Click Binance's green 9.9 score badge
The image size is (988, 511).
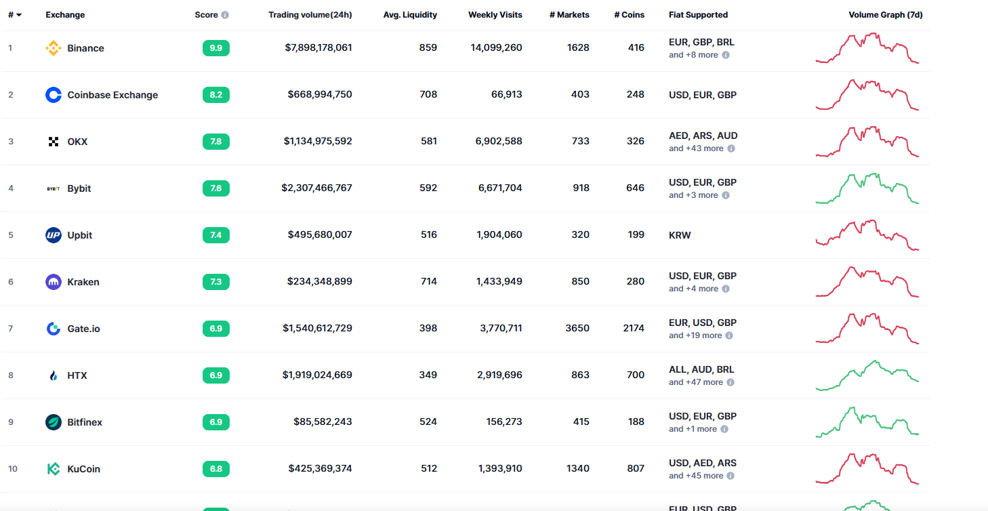[215, 48]
